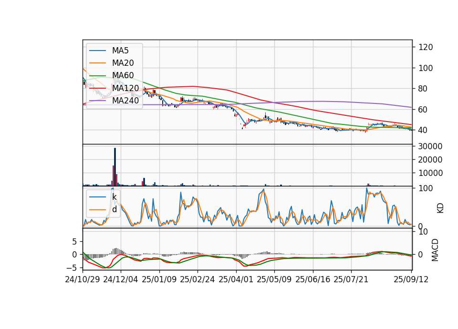458x329 pixels.
Task: Click the 5 tick on MACD left axis
Action: 74,242
